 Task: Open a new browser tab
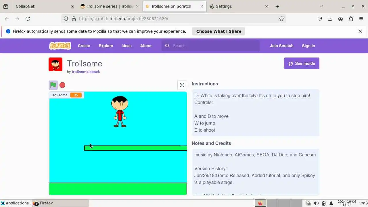(x=277, y=6)
